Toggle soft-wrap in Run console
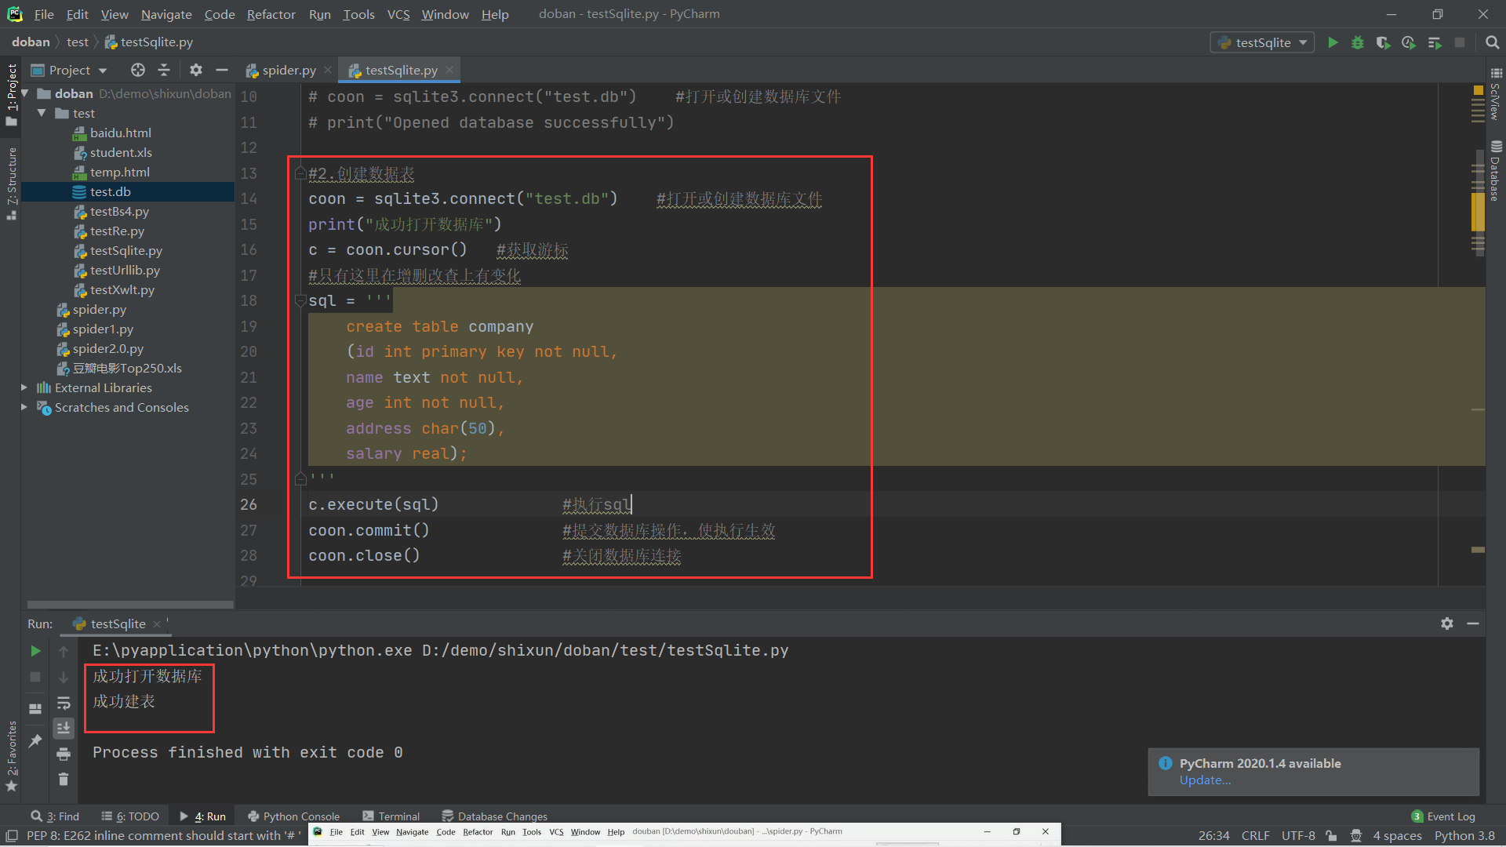 (x=64, y=703)
